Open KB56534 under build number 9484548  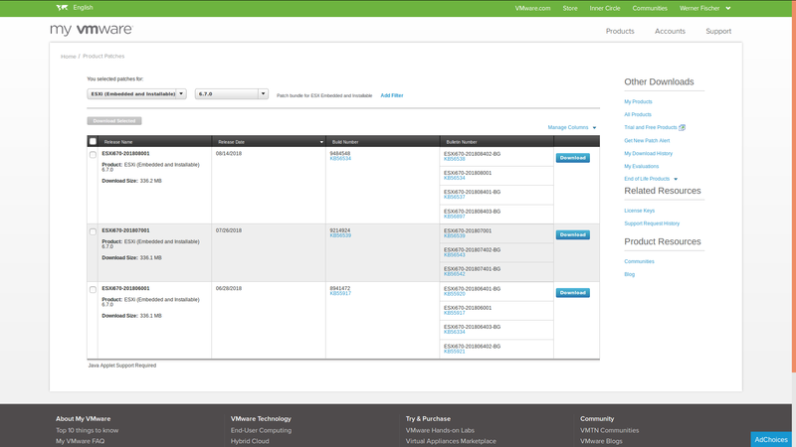coord(340,159)
